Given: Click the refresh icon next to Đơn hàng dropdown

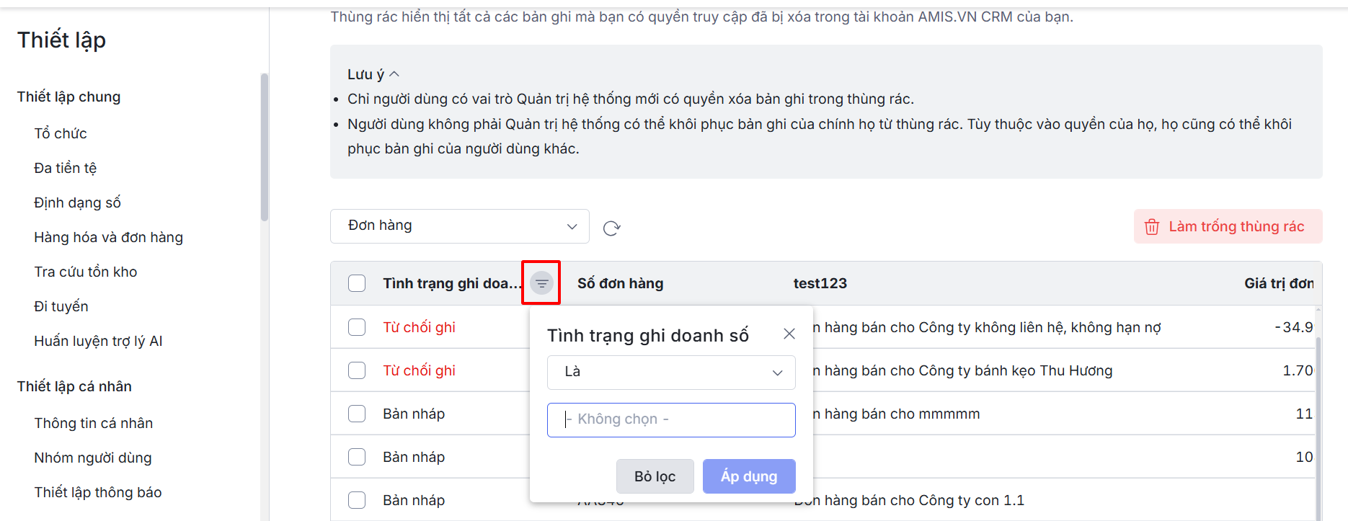Looking at the screenshot, I should pos(611,228).
